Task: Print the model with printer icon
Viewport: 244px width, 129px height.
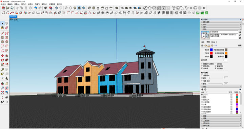Action: (x=45, y=8)
